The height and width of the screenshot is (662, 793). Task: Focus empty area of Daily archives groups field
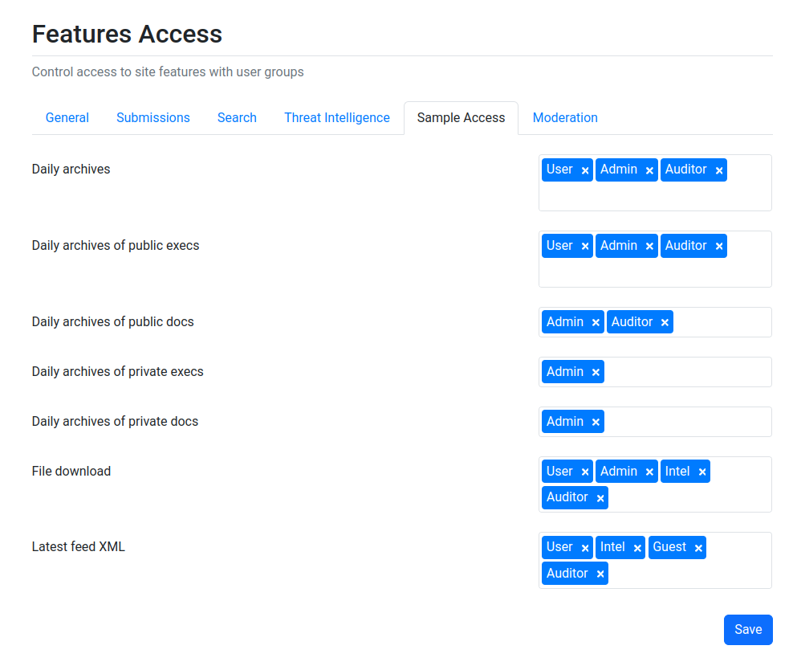click(655, 196)
